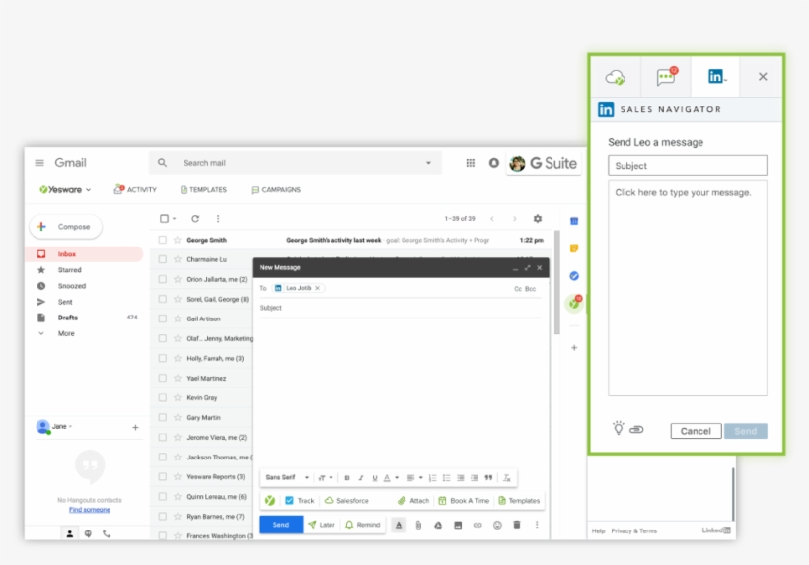Viewport: 809px width, 565px height.
Task: Toggle bold formatting
Action: [346, 478]
